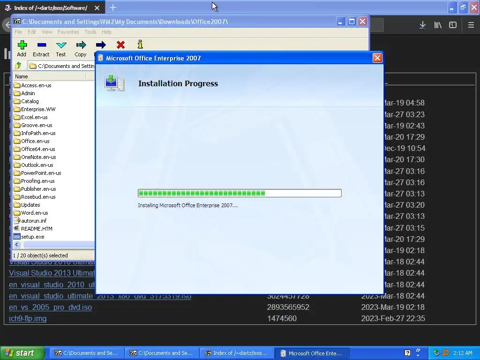This screenshot has width=480, height=360.
Task: Select the Office64.en-us folder
Action: (x=34, y=149)
